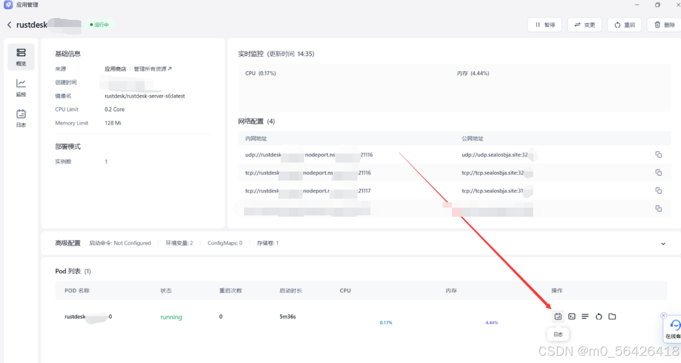Viewport: 681px width, 363px height.
Task: Open the 日志 logs sidebar tab
Action: [x=21, y=118]
